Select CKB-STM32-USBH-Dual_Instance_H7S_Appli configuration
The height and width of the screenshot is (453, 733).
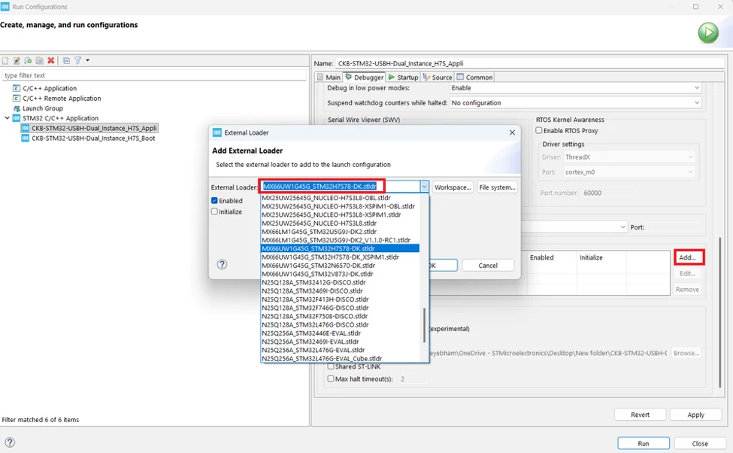pyautogui.click(x=94, y=128)
